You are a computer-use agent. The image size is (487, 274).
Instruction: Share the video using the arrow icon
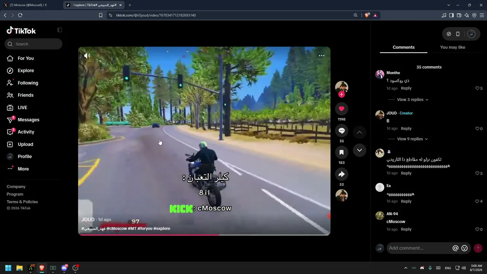[341, 174]
